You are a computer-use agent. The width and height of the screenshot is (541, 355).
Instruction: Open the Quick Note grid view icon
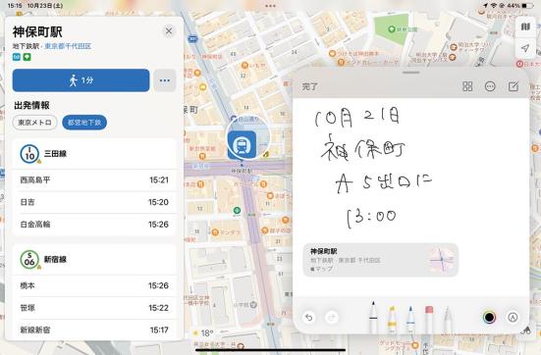click(x=467, y=86)
